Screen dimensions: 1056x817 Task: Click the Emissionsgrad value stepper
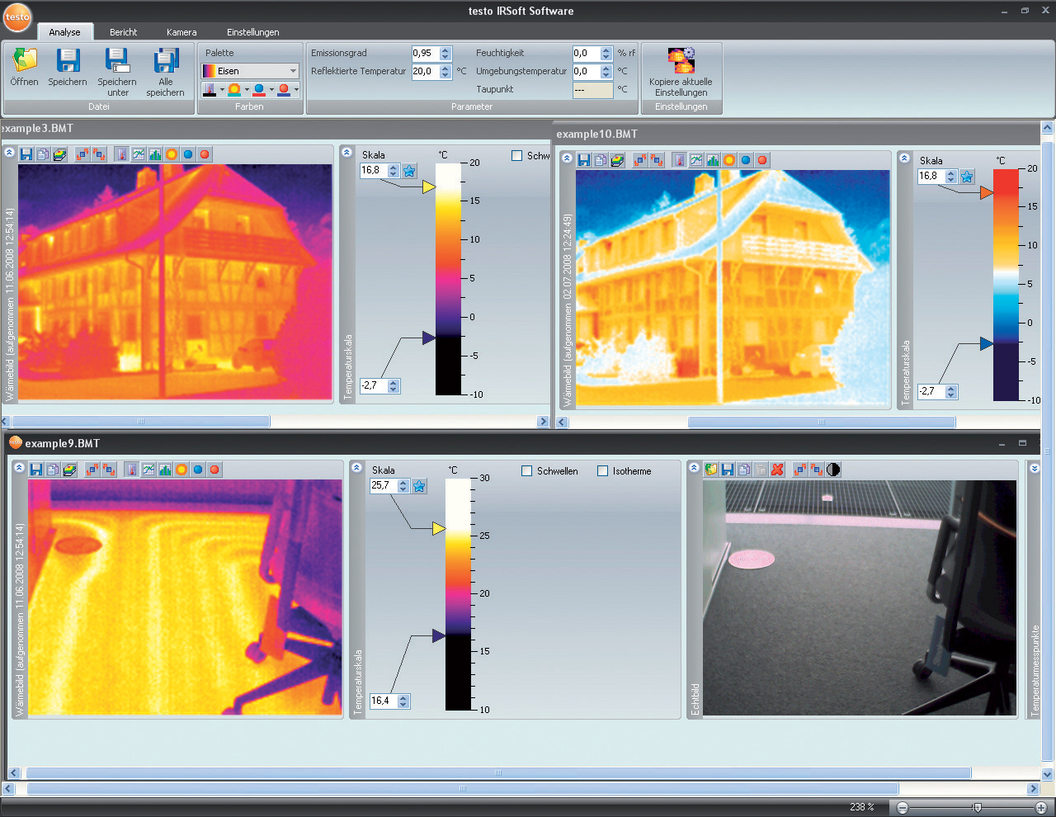click(x=445, y=54)
